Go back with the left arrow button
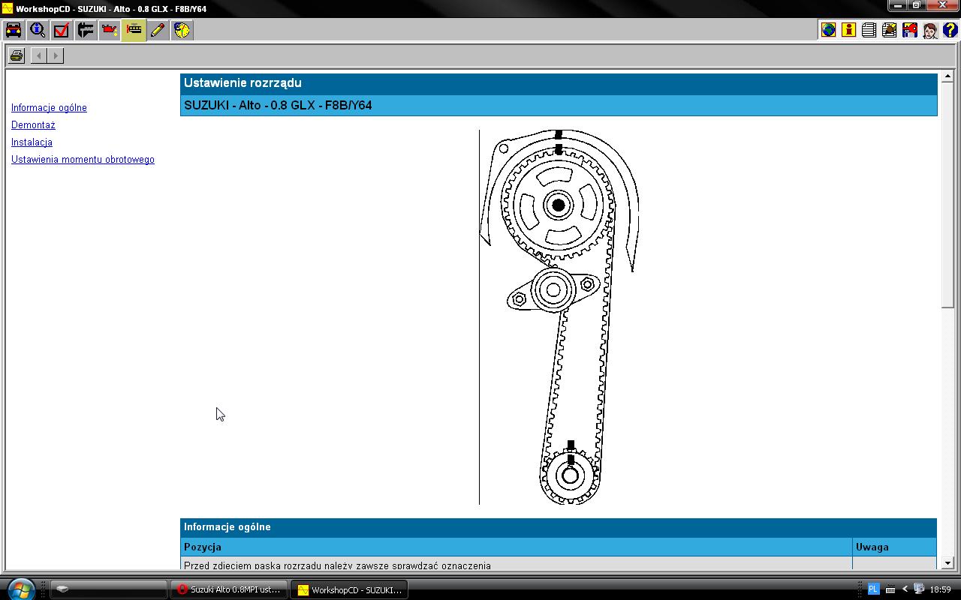Image resolution: width=961 pixels, height=600 pixels. click(x=39, y=55)
